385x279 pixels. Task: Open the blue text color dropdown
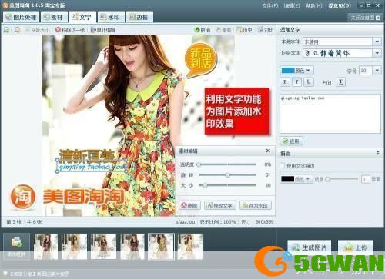coord(296,71)
